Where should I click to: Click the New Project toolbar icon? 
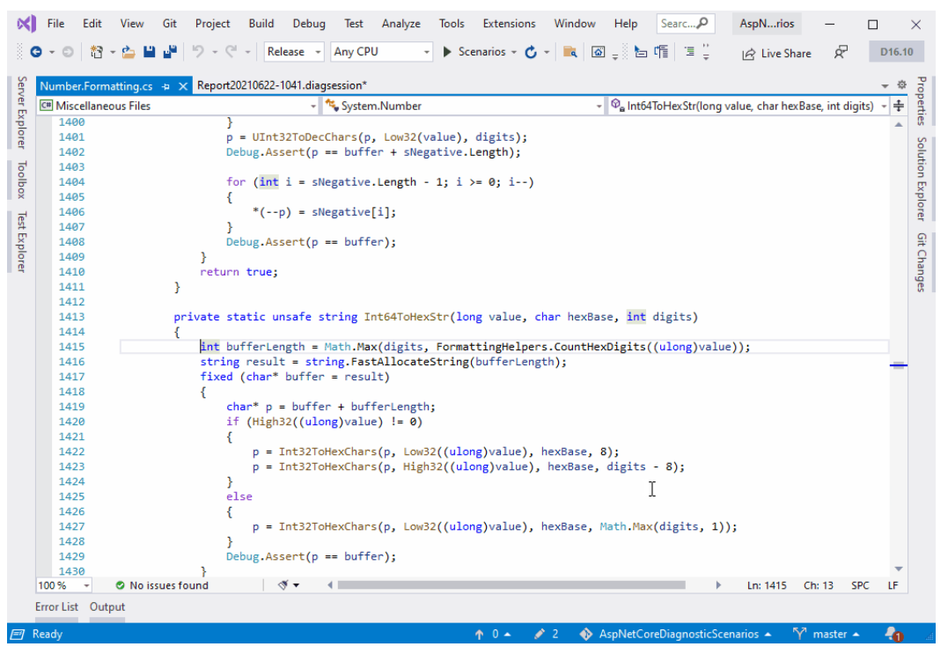tap(96, 53)
